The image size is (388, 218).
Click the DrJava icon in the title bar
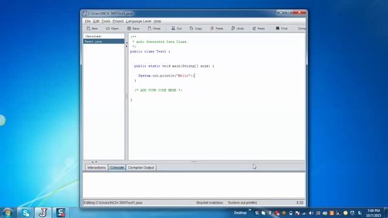click(85, 13)
